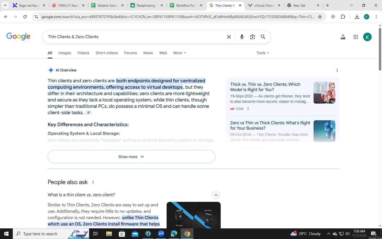The width and height of the screenshot is (382, 239).
Task: Switch to Short videos tab
Action: coord(107,53)
